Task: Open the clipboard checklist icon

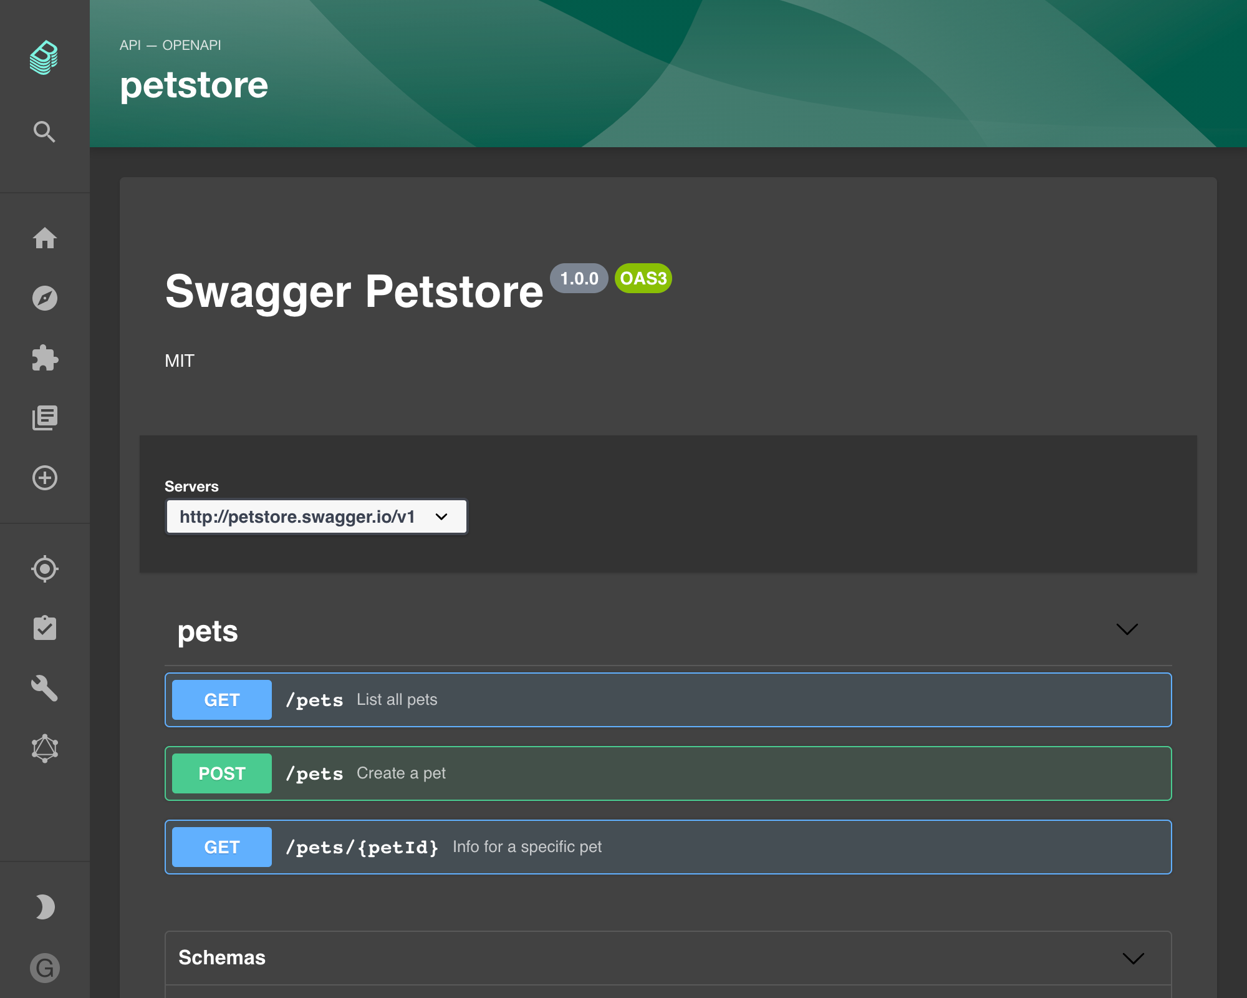Action: click(45, 628)
